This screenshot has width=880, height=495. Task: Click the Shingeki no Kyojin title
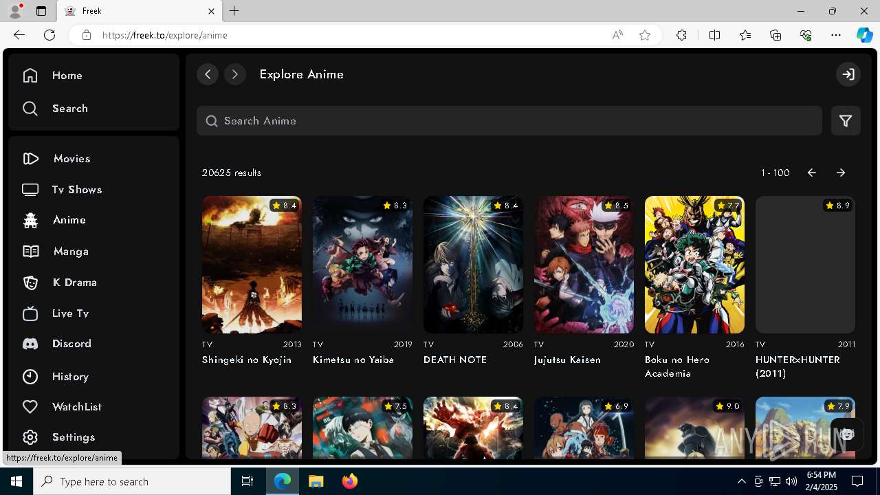(247, 360)
